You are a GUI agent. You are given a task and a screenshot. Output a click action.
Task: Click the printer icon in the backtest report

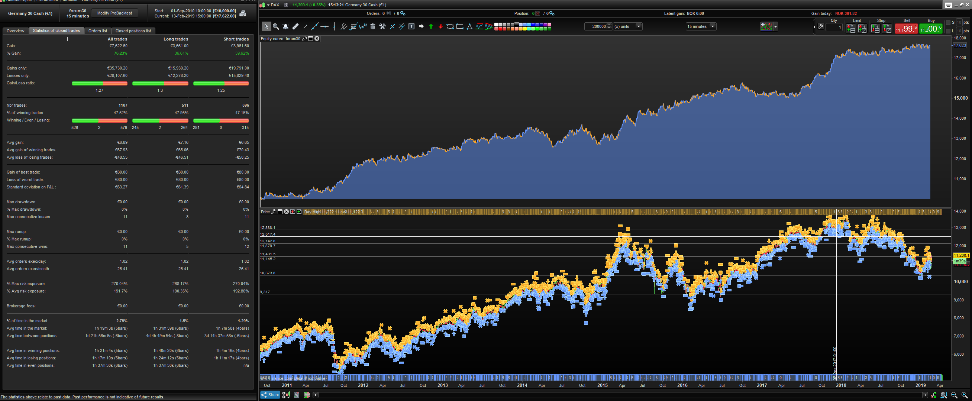tap(243, 14)
